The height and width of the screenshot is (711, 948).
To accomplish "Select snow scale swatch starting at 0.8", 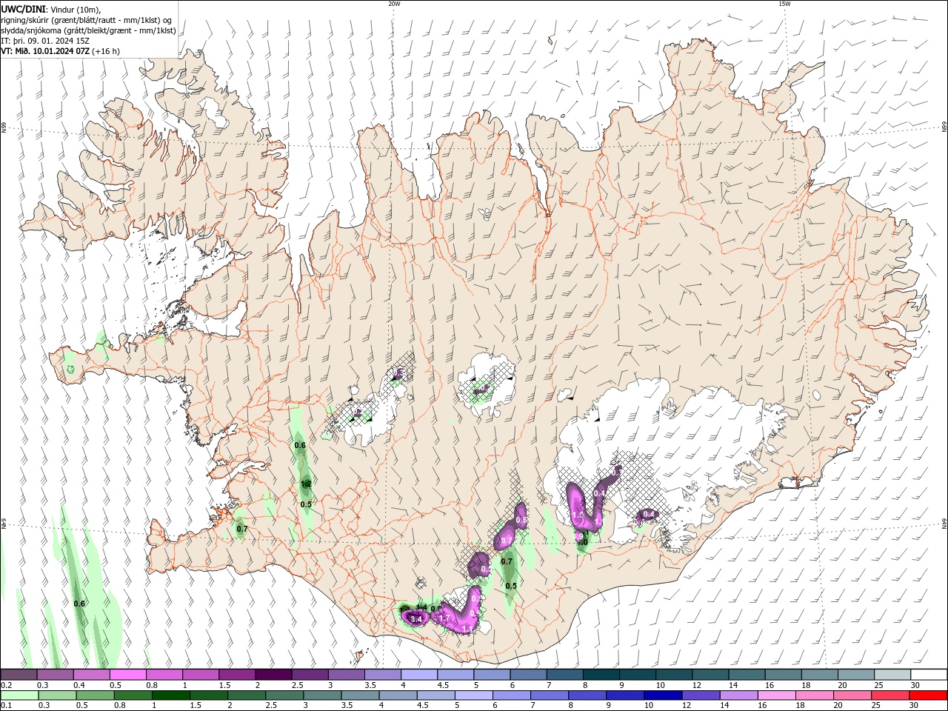I will 164,675.
